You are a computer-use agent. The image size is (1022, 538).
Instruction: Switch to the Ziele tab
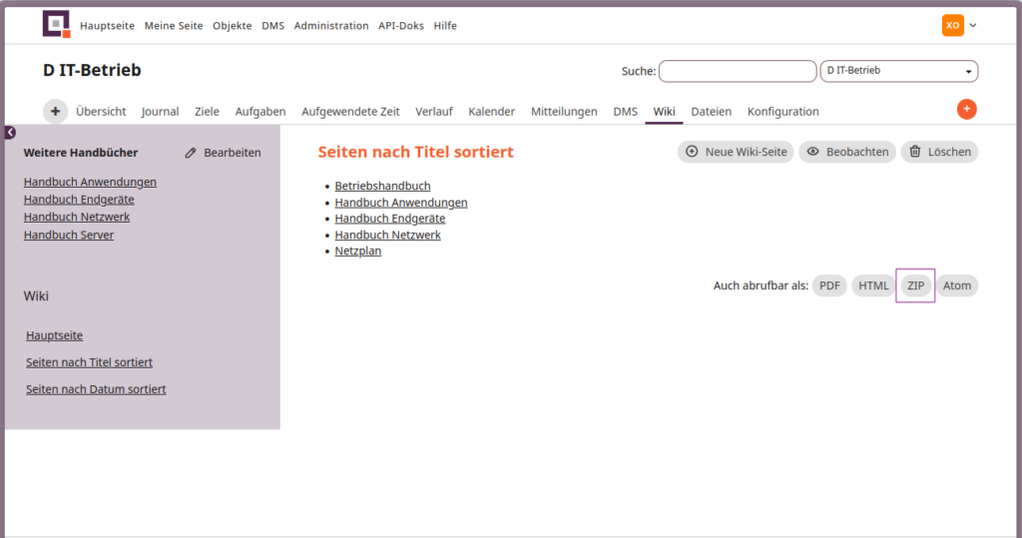coord(207,112)
